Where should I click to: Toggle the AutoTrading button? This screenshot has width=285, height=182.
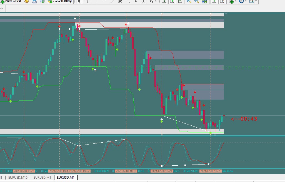tap(60, 1)
